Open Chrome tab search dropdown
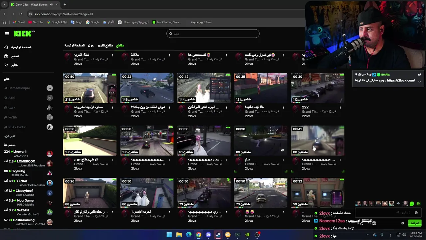Viewport: 426px width, 240px height. (x=4, y=4)
